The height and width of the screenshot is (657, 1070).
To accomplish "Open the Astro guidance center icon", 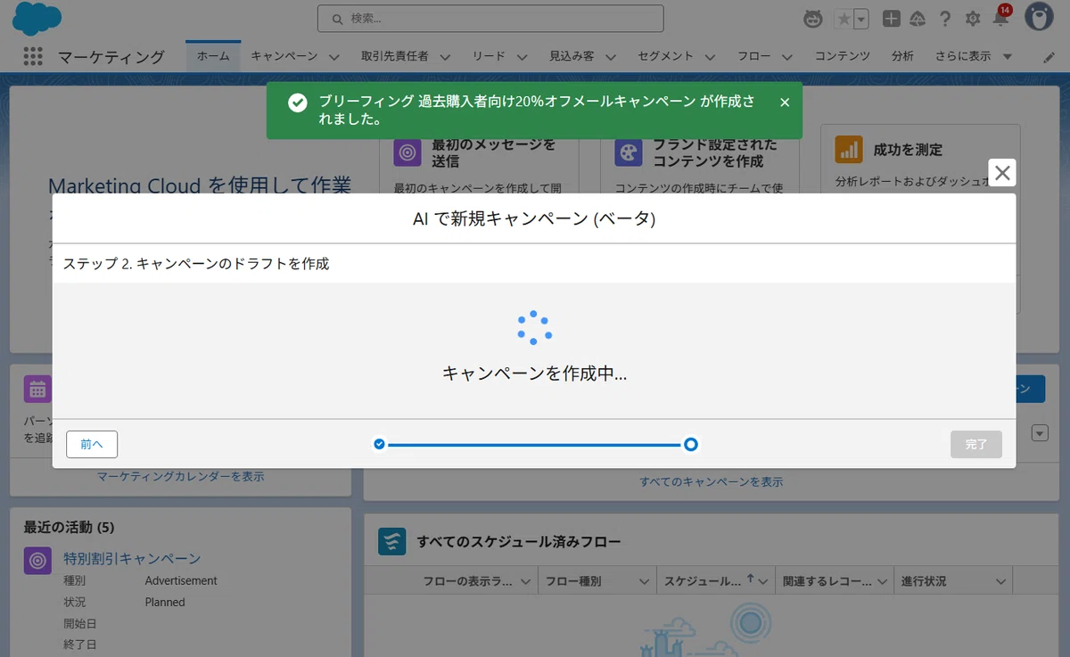I will pyautogui.click(x=812, y=19).
